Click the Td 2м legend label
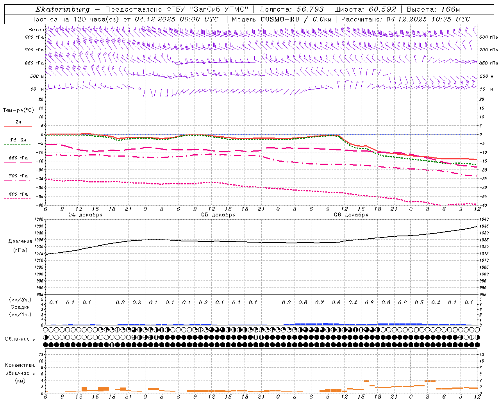 (18, 140)
